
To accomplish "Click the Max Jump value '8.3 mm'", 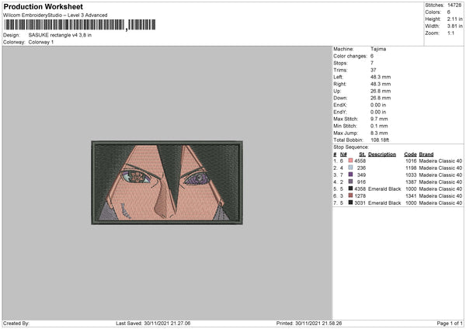I will [379, 133].
